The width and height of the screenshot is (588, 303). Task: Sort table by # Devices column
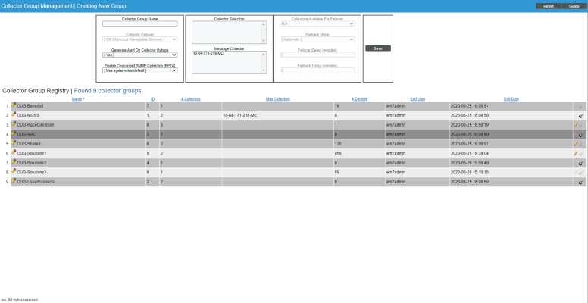[x=359, y=98]
